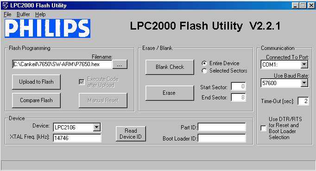Click the Flash Programming group label
The height and width of the screenshot is (171, 316).
(30, 48)
